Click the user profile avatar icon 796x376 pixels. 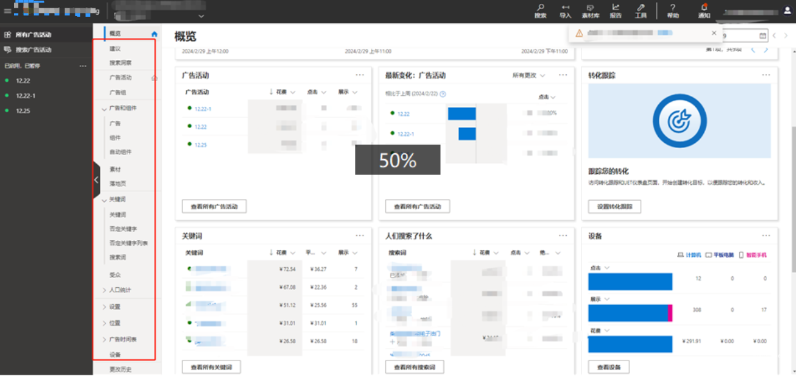coord(787,10)
